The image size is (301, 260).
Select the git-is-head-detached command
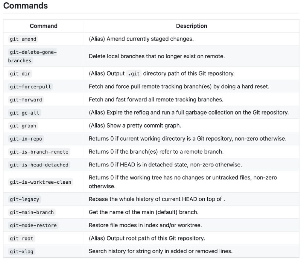(39, 165)
